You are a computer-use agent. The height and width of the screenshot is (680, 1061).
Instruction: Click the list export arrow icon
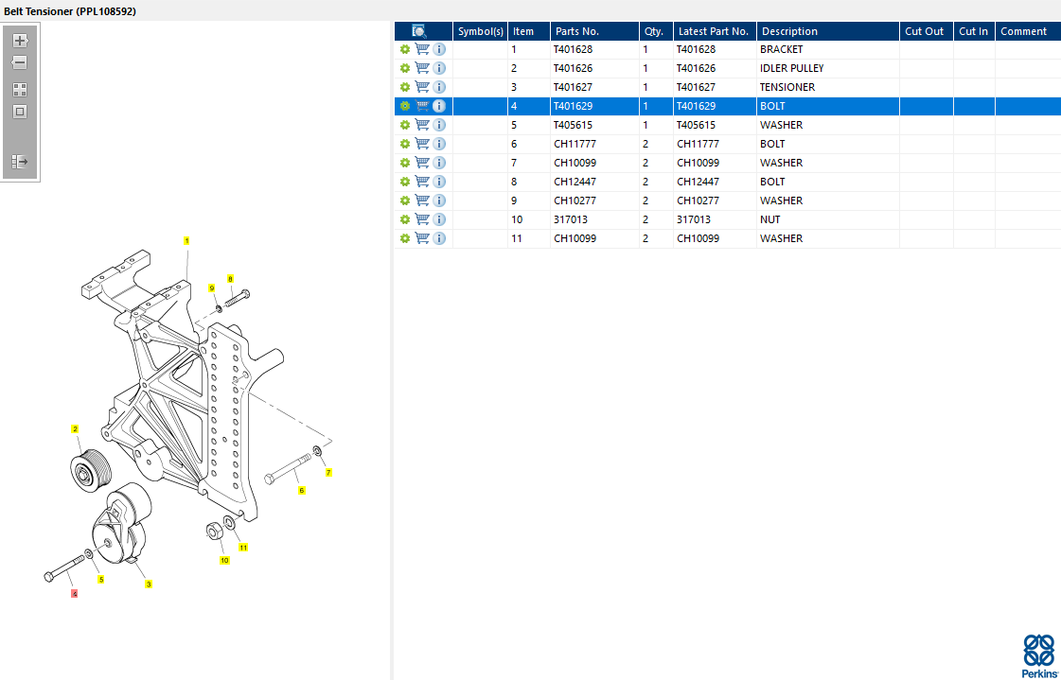(20, 162)
